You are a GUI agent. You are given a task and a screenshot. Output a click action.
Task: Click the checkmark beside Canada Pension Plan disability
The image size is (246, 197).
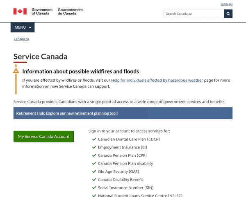tap(94, 163)
